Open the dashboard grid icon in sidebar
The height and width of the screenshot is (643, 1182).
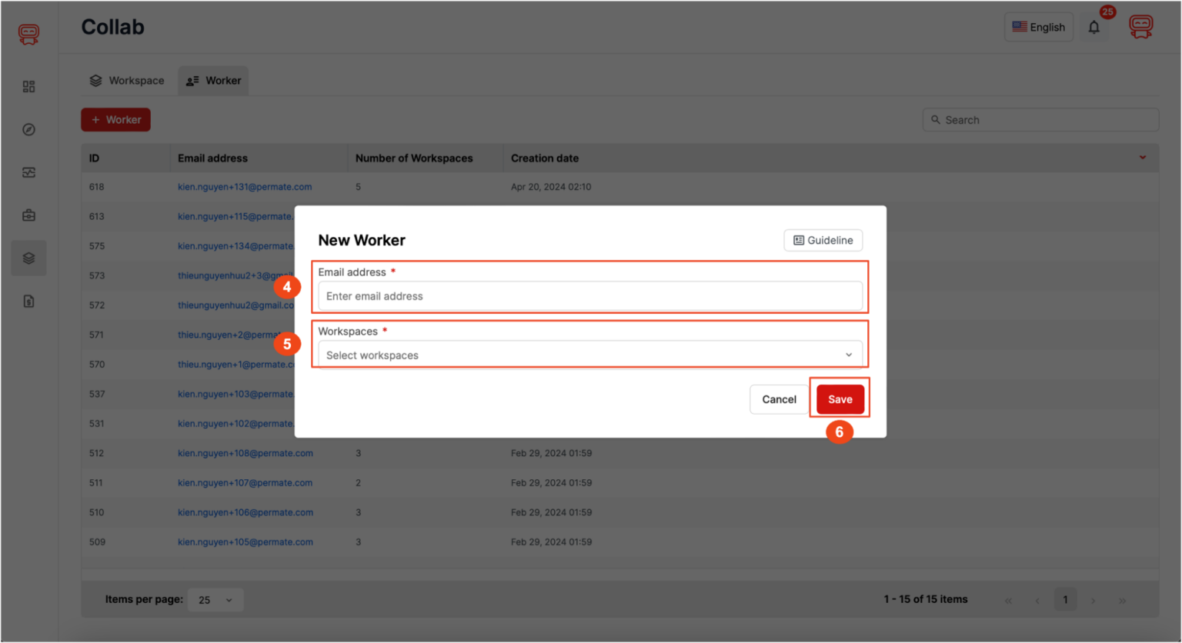[28, 86]
